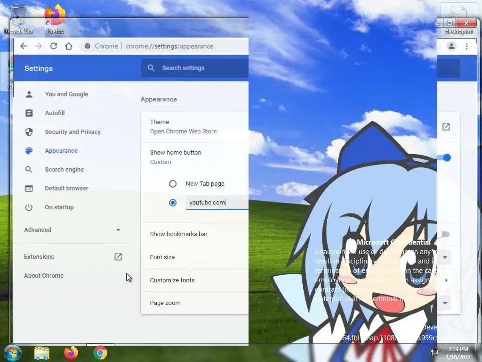Image resolution: width=482 pixels, height=362 pixels.
Task: Open the Chrome profile avatar menu
Action: pos(451,46)
